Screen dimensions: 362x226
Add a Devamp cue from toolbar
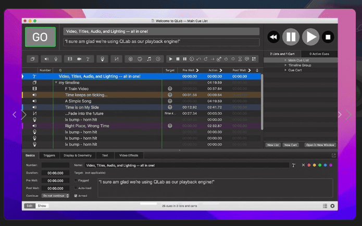point(205,59)
